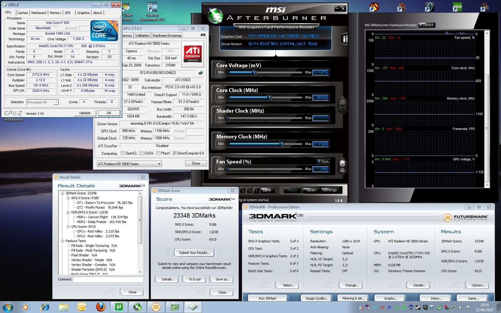Switch to the SPD tab in CPU-Z
The image size is (501, 313).
tap(68, 13)
